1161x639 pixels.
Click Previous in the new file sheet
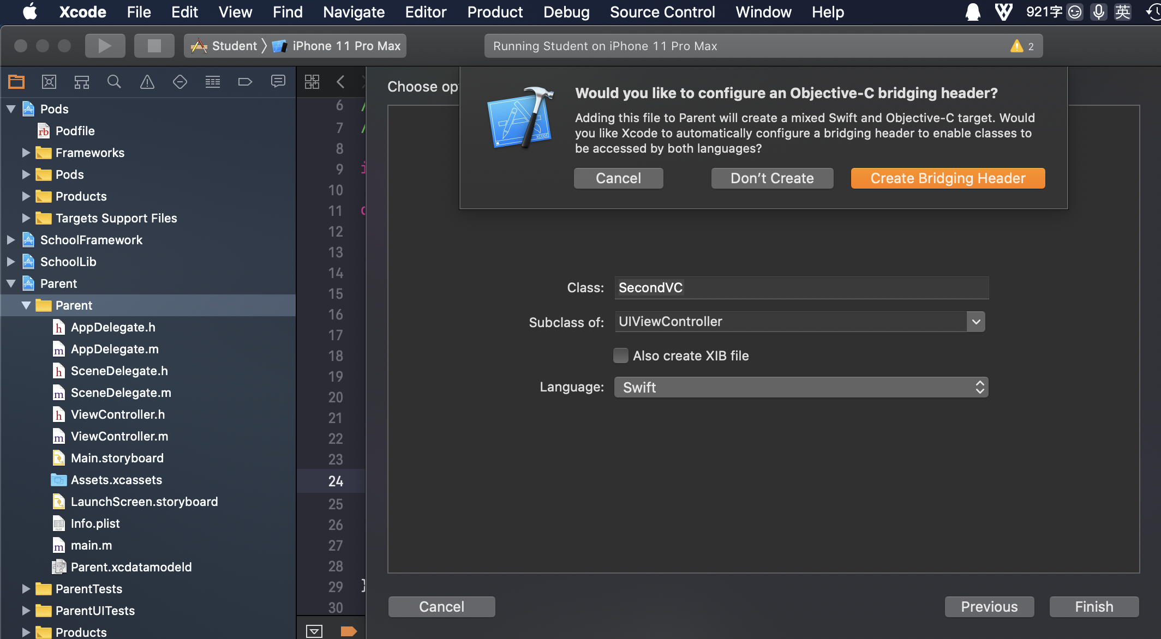point(989,607)
